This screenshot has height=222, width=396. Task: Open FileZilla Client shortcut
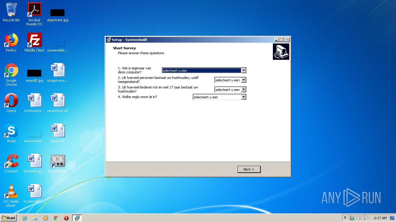tap(34, 43)
